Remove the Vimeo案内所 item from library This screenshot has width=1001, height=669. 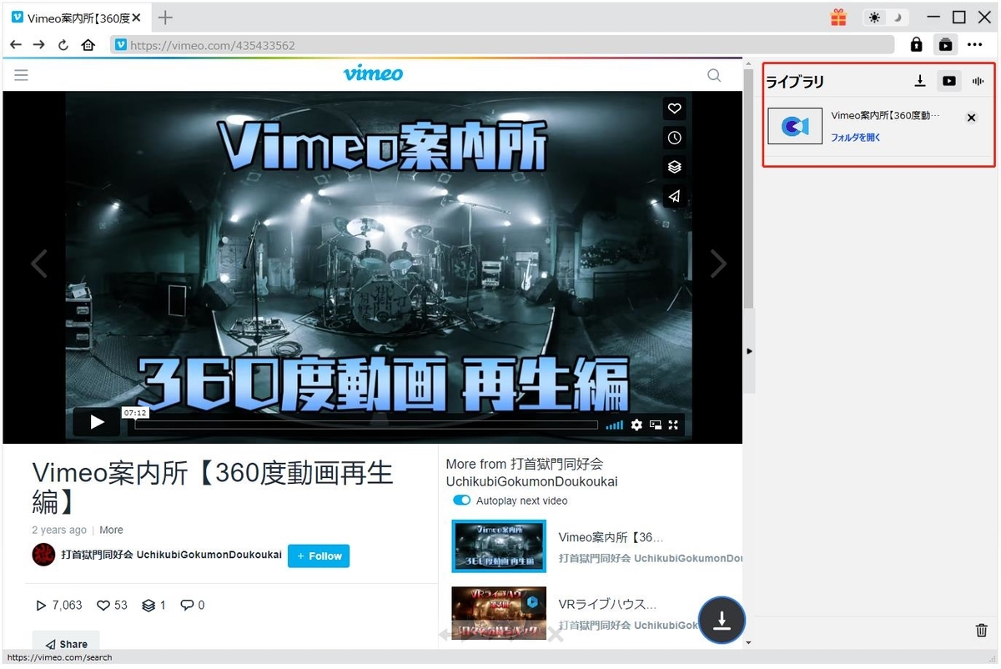coord(971,118)
